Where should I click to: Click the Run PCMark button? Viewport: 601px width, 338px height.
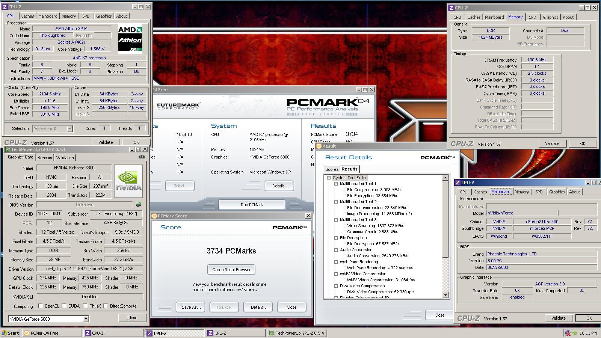pyautogui.click(x=252, y=205)
